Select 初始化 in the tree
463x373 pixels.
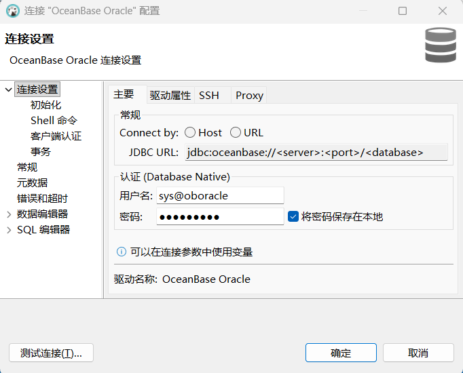(45, 104)
